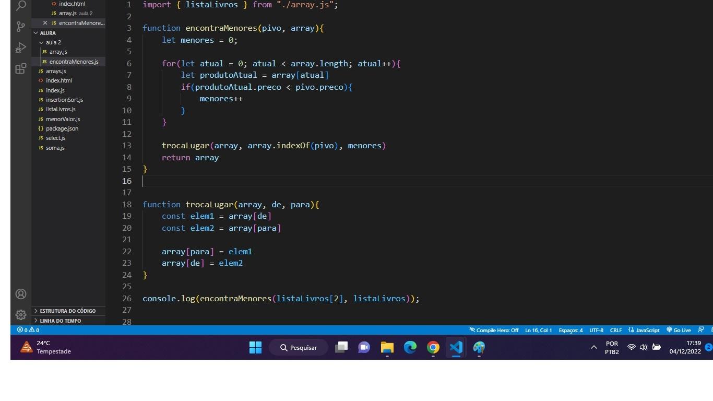Click the errors and warnings indicator

[28, 330]
